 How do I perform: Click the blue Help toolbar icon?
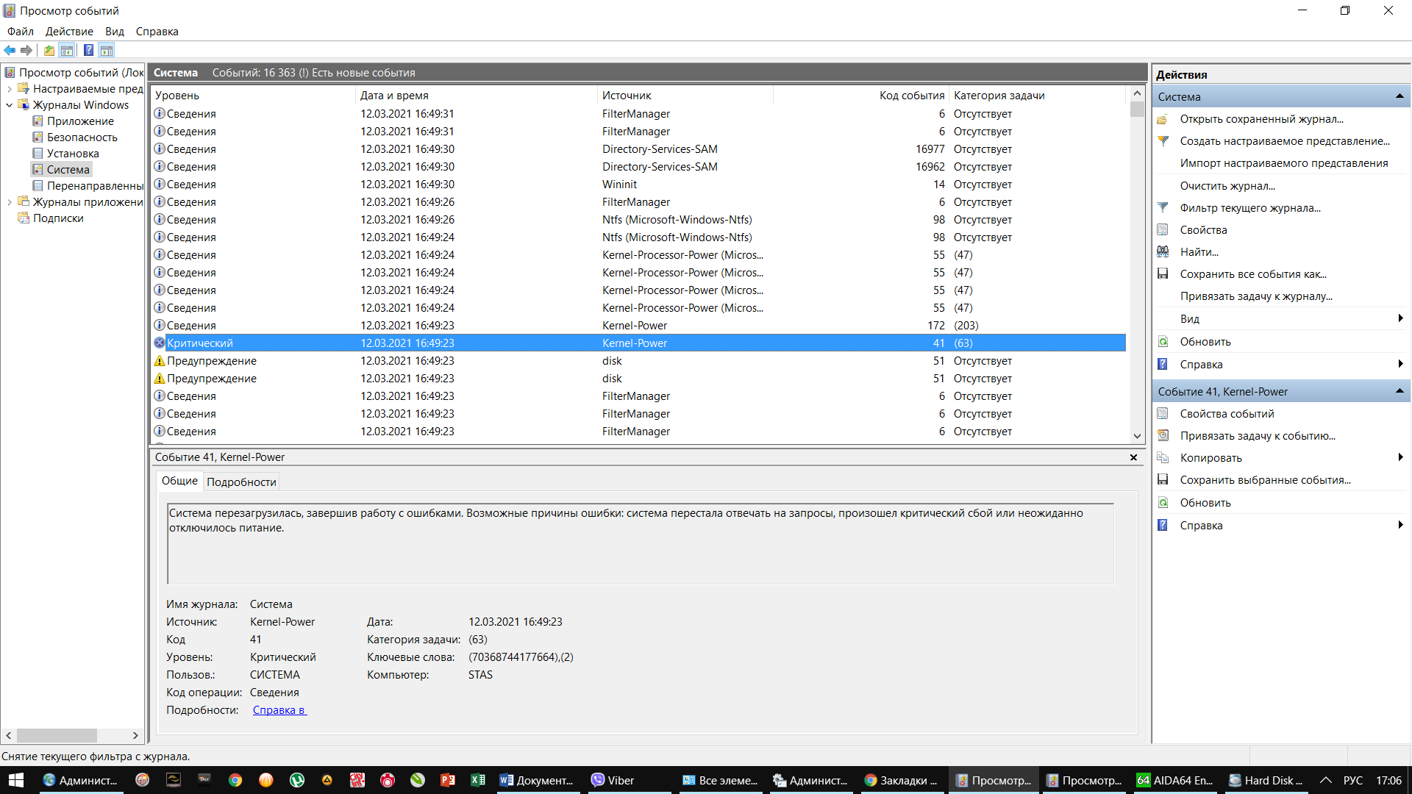88,50
